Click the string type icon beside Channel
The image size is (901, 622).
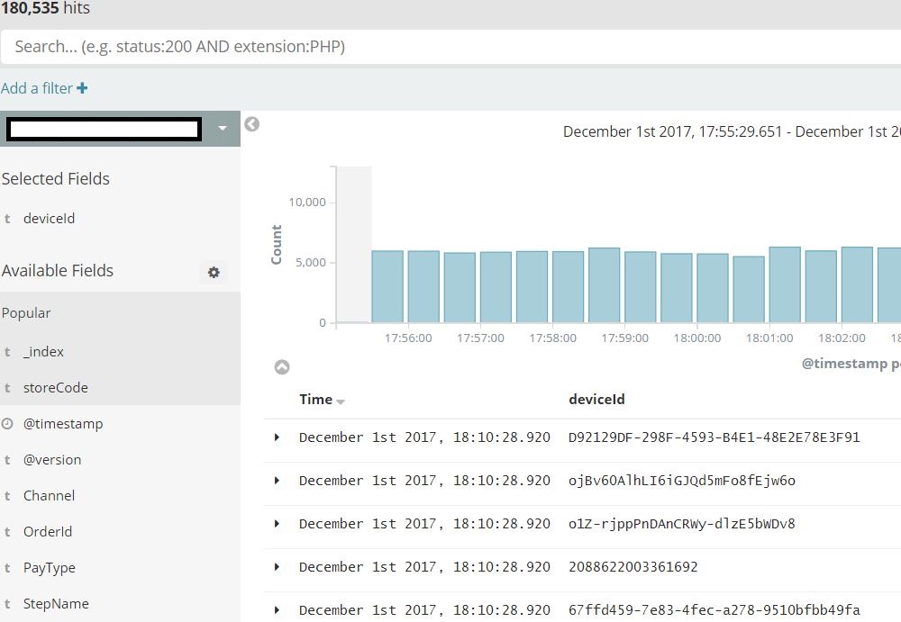pos(7,496)
